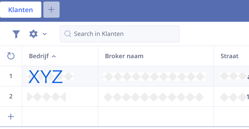Sort by the Bedrijf column header
This screenshot has width=249, height=129.
pyautogui.click(x=39, y=56)
